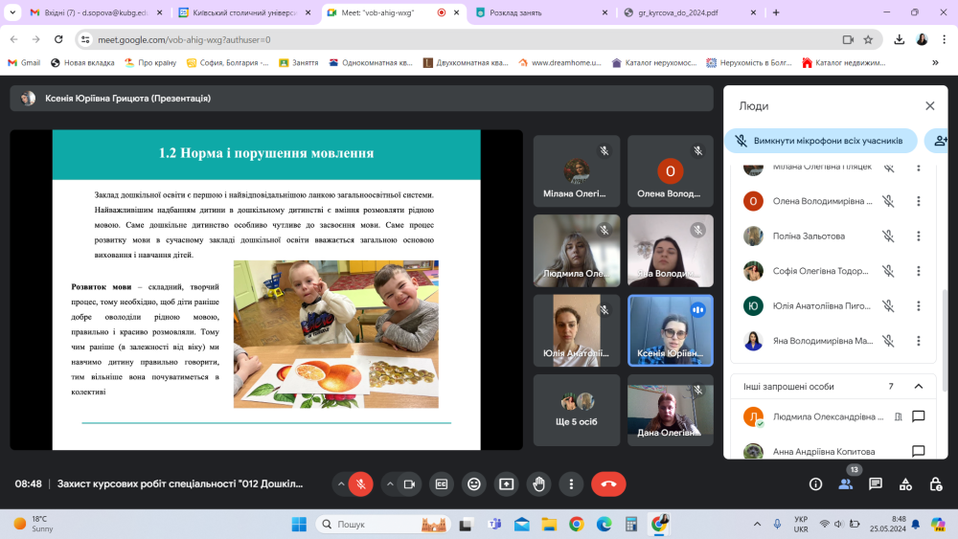Screen dimensions: 958x539
Task: Open the activities icon
Action: point(905,484)
